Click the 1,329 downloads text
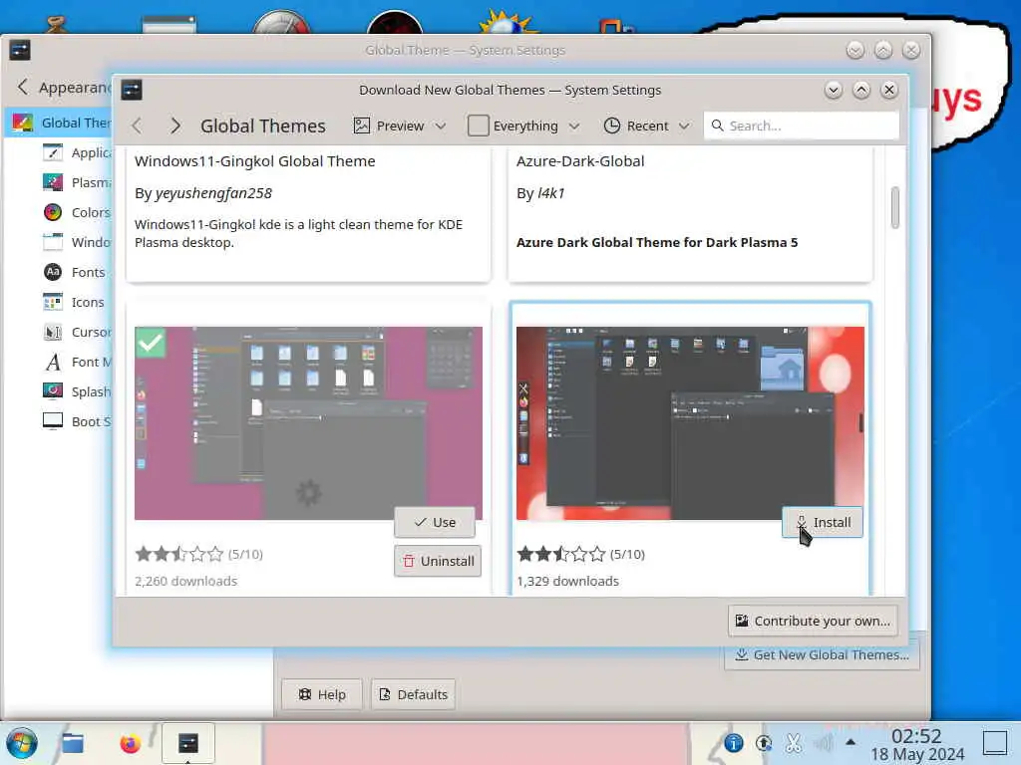This screenshot has width=1021, height=765. click(x=567, y=581)
